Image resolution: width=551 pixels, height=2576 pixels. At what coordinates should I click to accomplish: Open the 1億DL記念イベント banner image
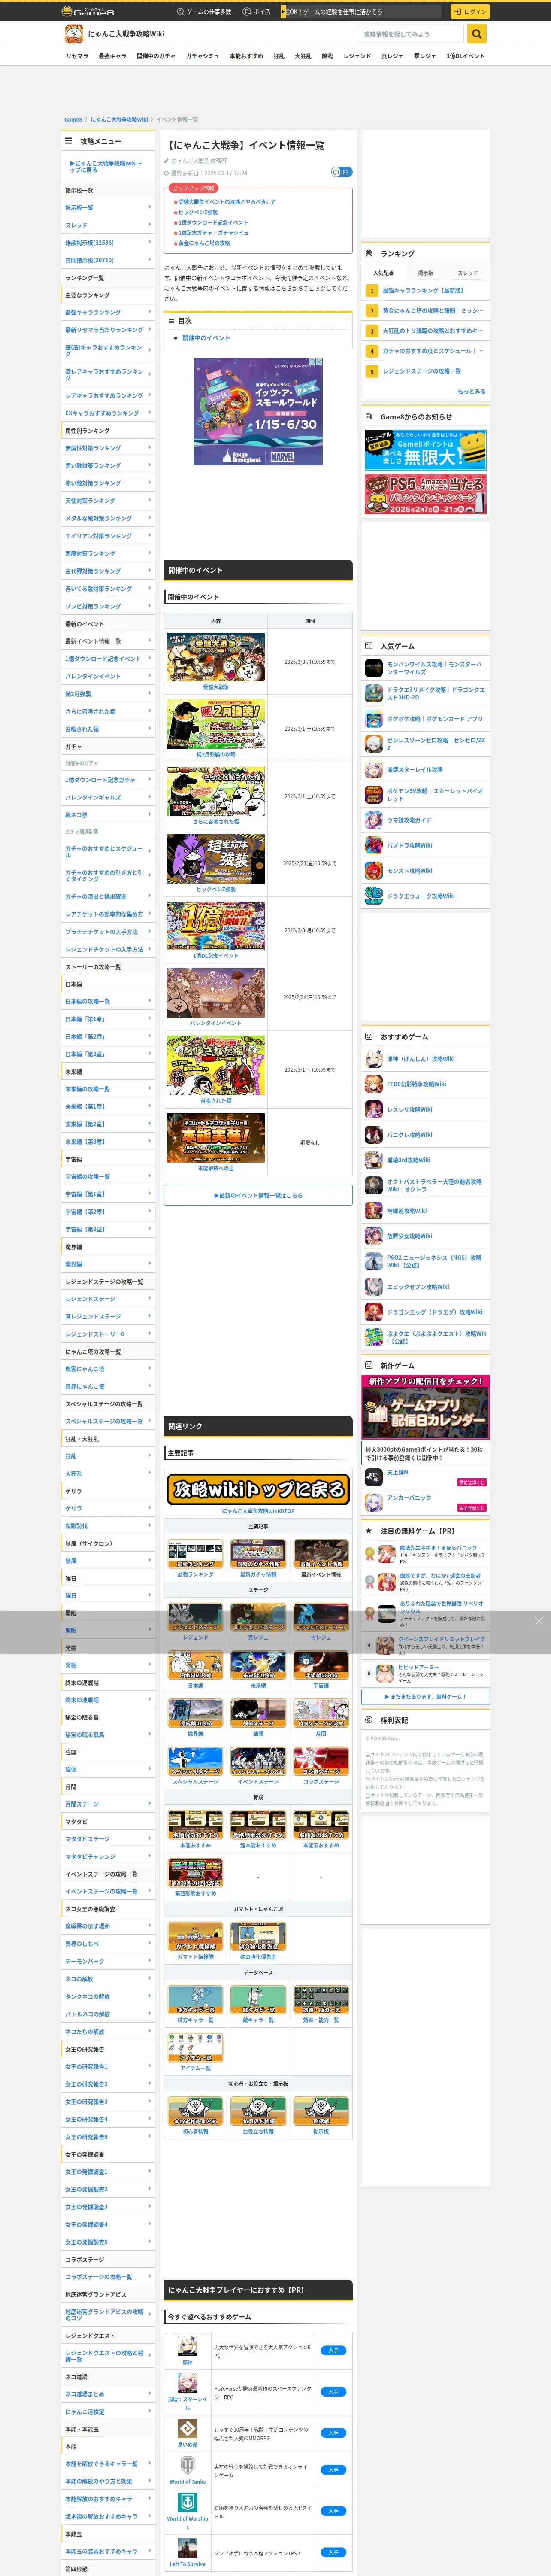(216, 927)
